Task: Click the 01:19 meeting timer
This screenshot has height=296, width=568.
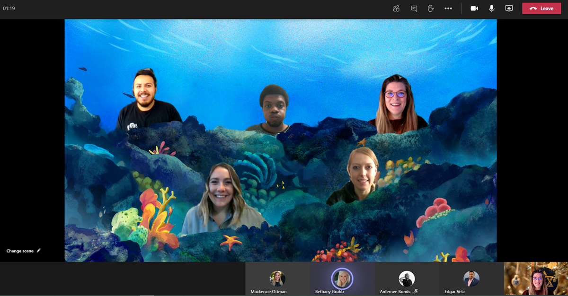Action: [x=9, y=9]
